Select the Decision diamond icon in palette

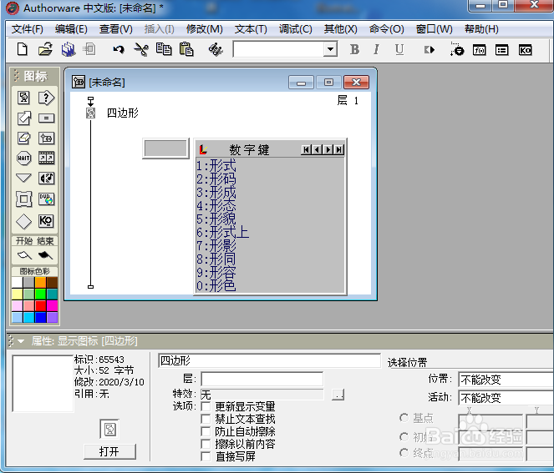click(23, 222)
